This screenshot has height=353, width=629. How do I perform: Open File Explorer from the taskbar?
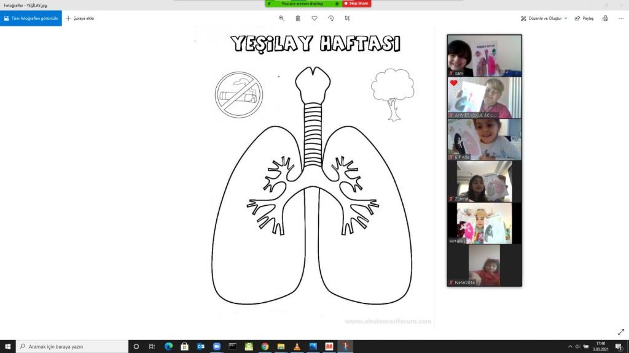click(x=281, y=346)
